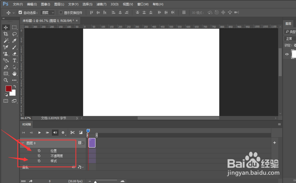Play the timeline
The width and height of the screenshot is (296, 183).
point(39,132)
